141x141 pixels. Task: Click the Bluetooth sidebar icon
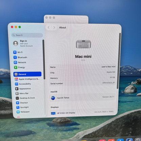(x=15, y=57)
